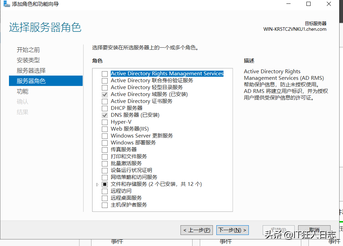Click the 下一步(N) button
Viewport: 343px width, 246px height.
click(232, 230)
